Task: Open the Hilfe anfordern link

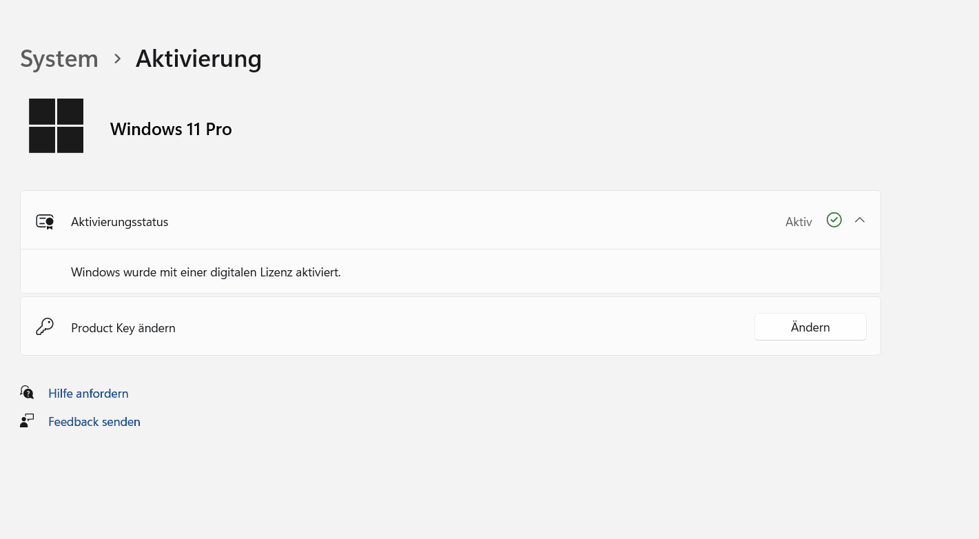Action: (x=88, y=394)
